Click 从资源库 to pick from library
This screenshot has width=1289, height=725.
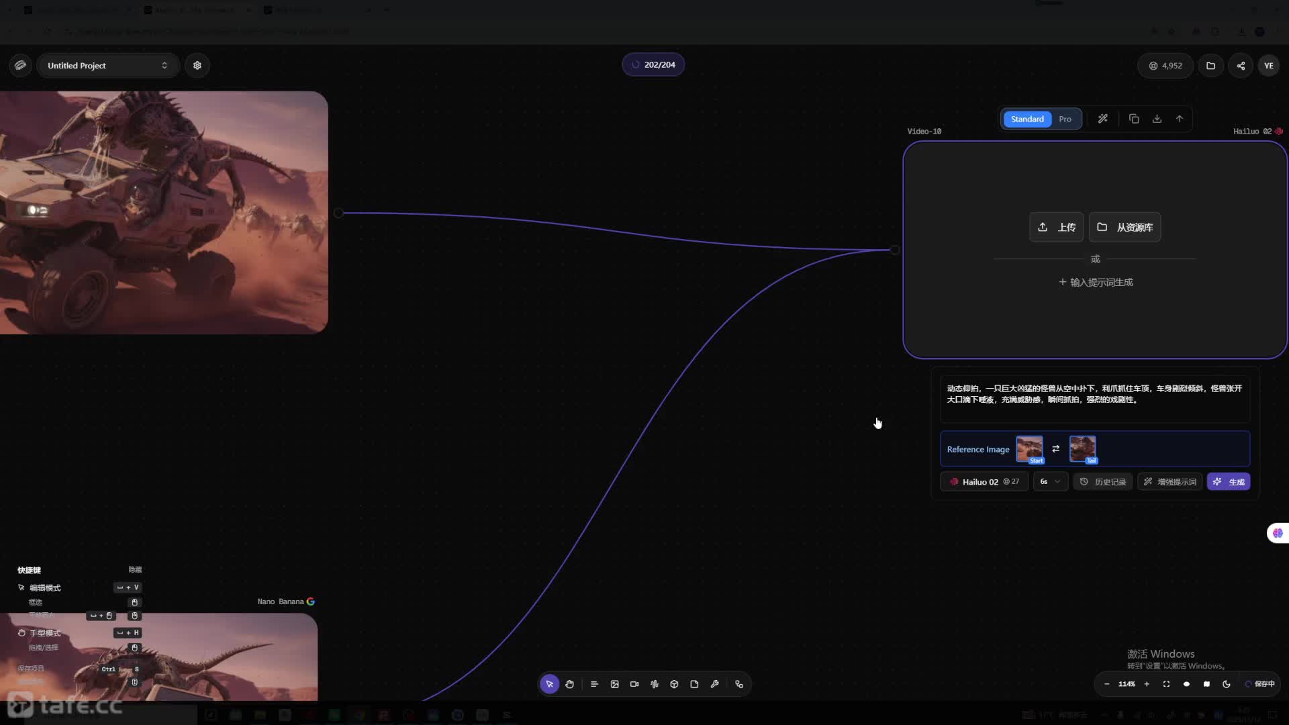1125,228
